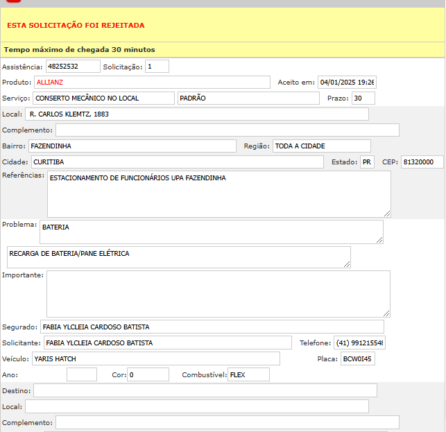Select the Região field
The height and width of the screenshot is (432, 446).
pos(321,146)
